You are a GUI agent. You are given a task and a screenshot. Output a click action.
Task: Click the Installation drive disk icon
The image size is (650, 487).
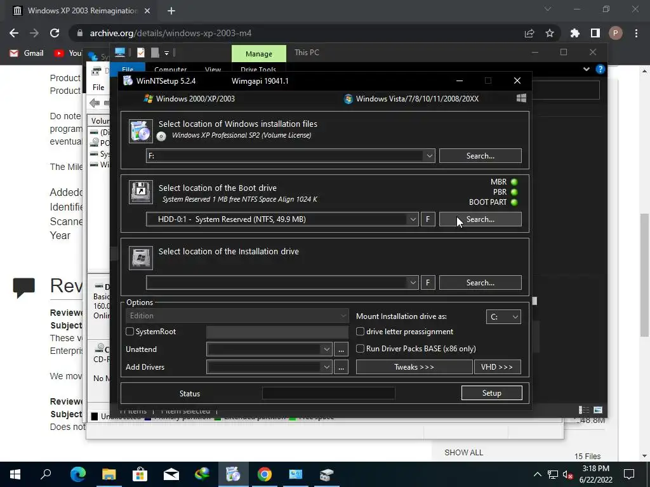tap(140, 257)
